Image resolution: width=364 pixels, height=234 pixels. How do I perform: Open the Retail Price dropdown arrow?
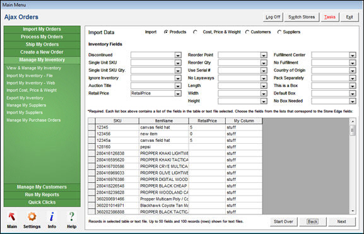(x=178, y=93)
